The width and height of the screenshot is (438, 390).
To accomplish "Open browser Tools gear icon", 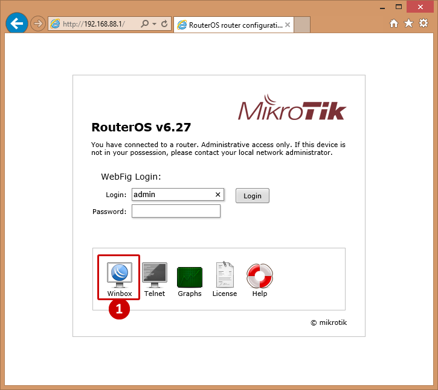I will coord(424,23).
